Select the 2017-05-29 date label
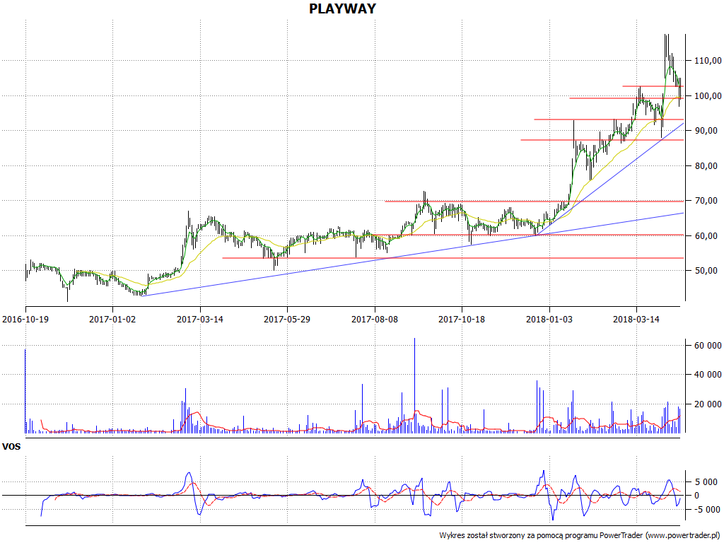This screenshot has width=724, height=543. pyautogui.click(x=287, y=319)
